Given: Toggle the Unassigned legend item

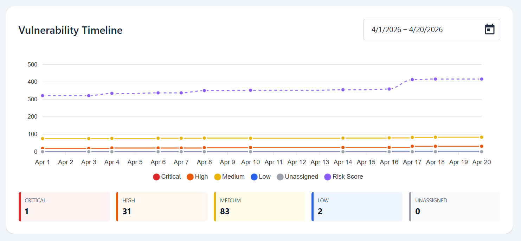Looking at the screenshot, I should click(x=297, y=177).
